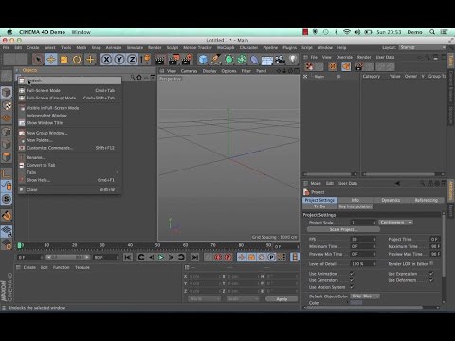Activate the Scale tool
The width and height of the screenshot is (455, 341).
(x=64, y=59)
